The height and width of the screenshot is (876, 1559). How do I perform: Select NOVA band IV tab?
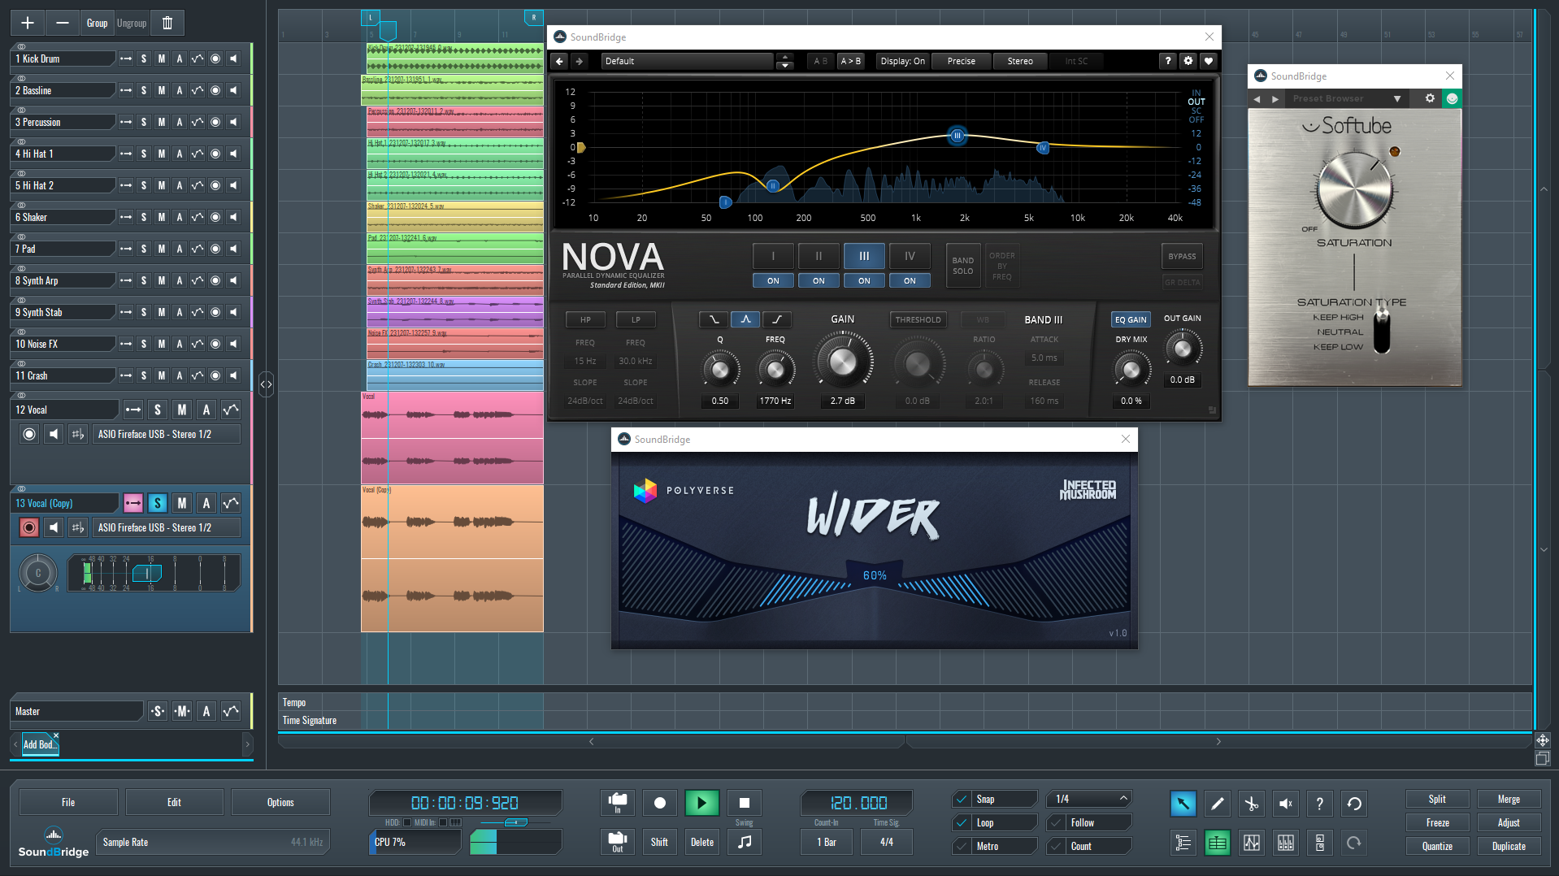pyautogui.click(x=910, y=256)
